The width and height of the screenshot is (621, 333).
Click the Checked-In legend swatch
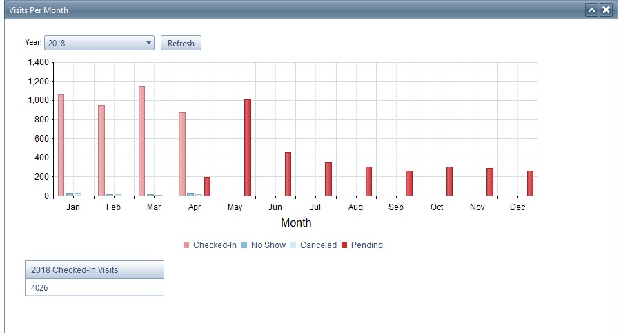click(x=186, y=245)
